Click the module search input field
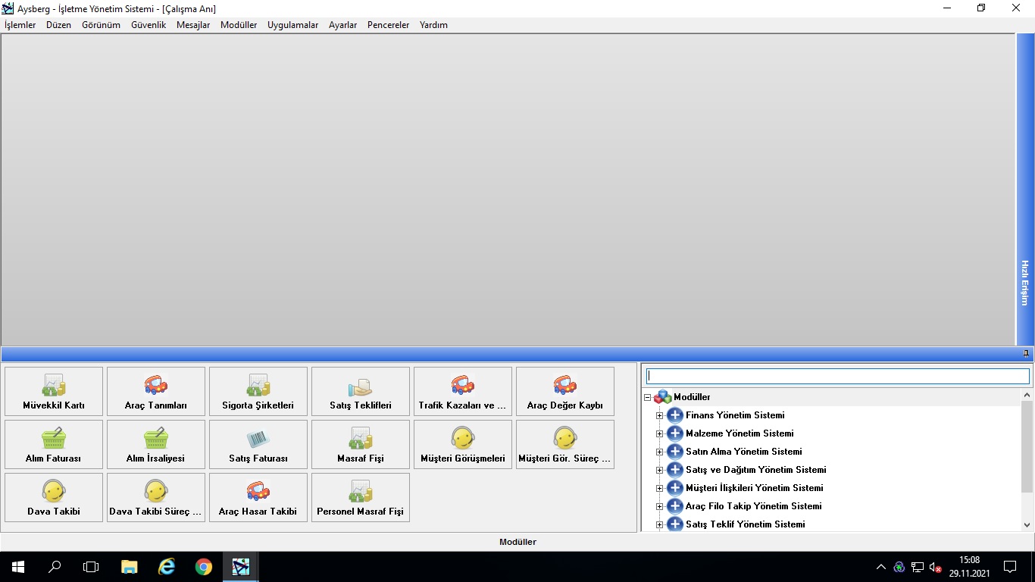This screenshot has width=1035, height=582. (x=837, y=376)
